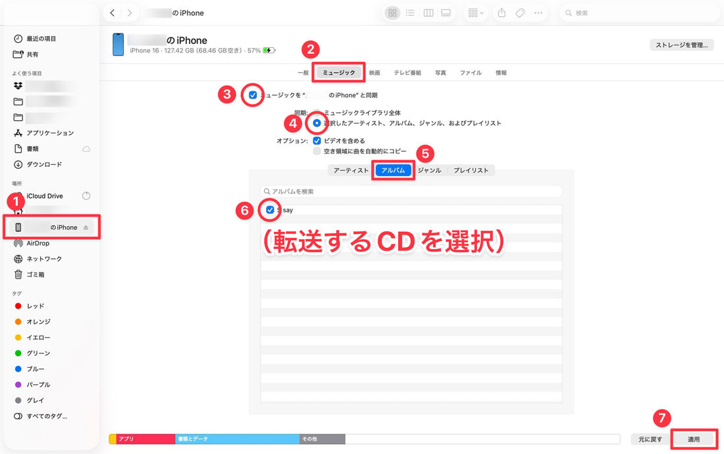Screen dimensions: 724x454
Task: Select the Yellow (イエロー) tag
Action: point(38,338)
